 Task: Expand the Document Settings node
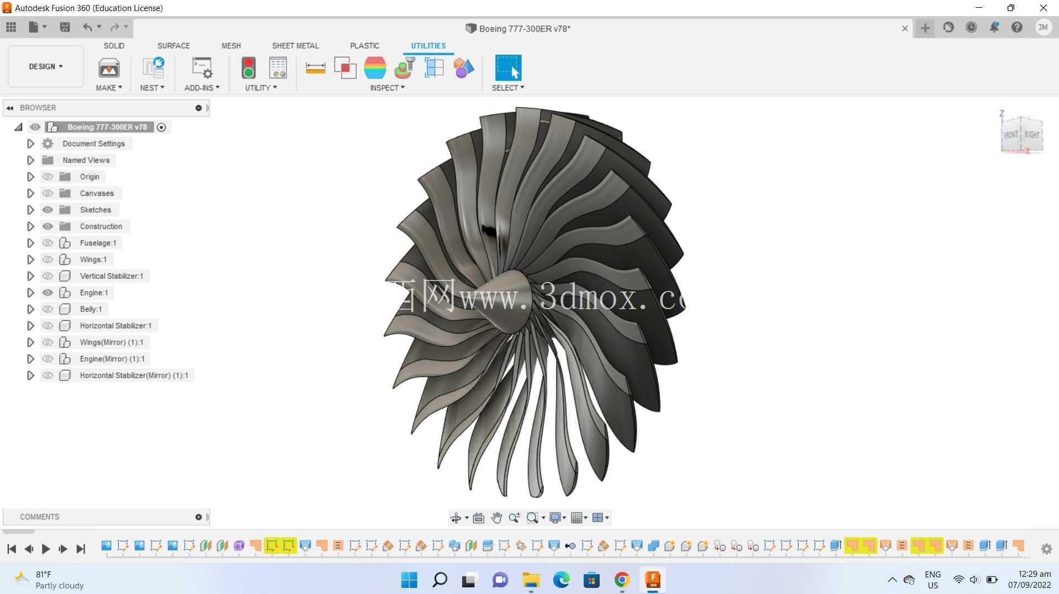(x=30, y=144)
